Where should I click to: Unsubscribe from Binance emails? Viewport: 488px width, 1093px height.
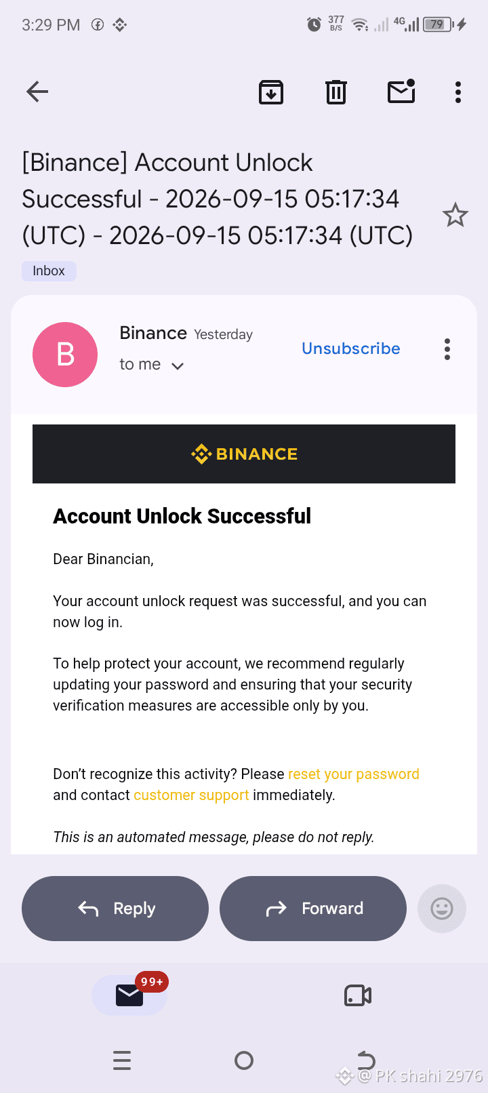click(351, 349)
